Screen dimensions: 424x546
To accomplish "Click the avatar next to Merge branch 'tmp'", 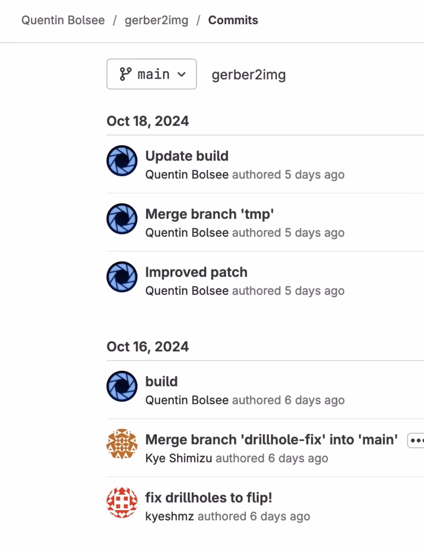I will [x=122, y=219].
